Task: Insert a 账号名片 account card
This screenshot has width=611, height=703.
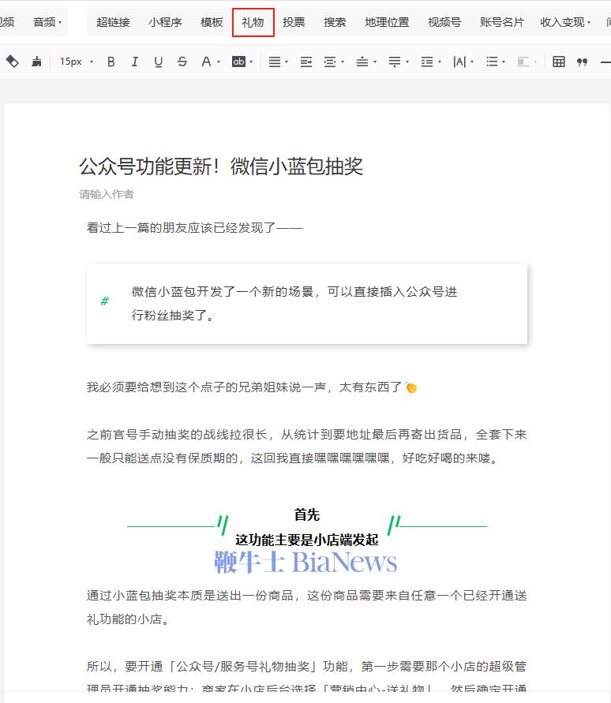Action: point(502,22)
